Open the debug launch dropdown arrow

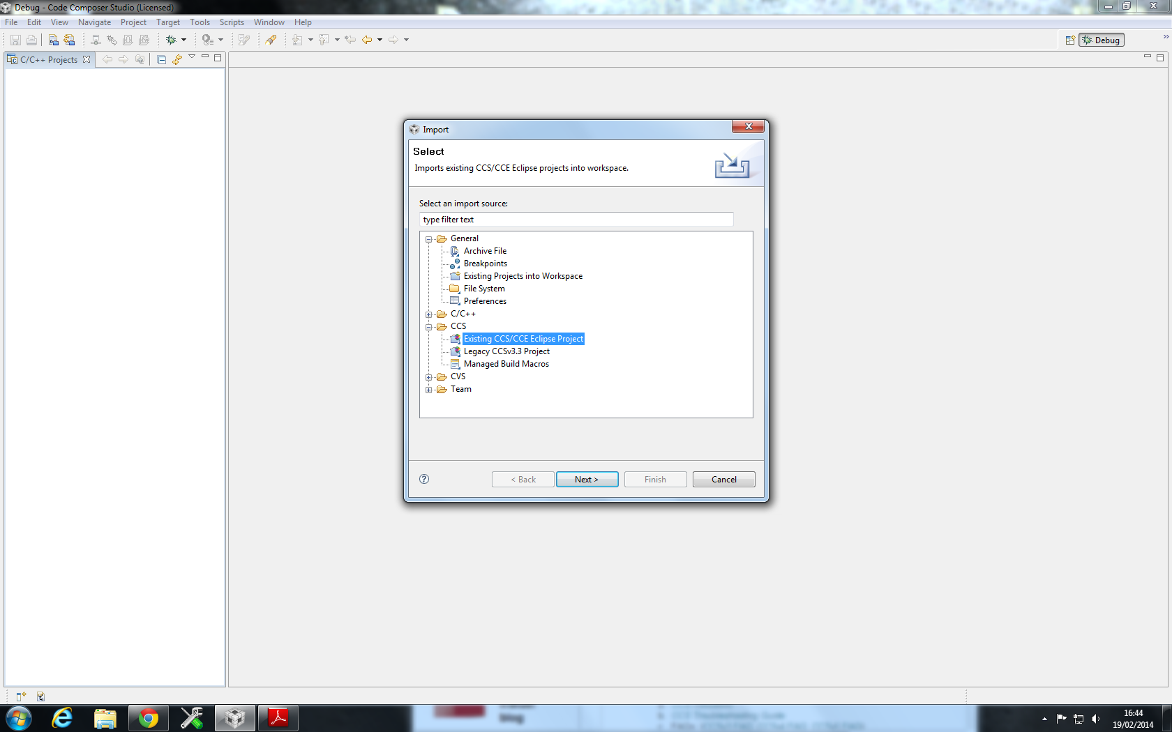[184, 40]
